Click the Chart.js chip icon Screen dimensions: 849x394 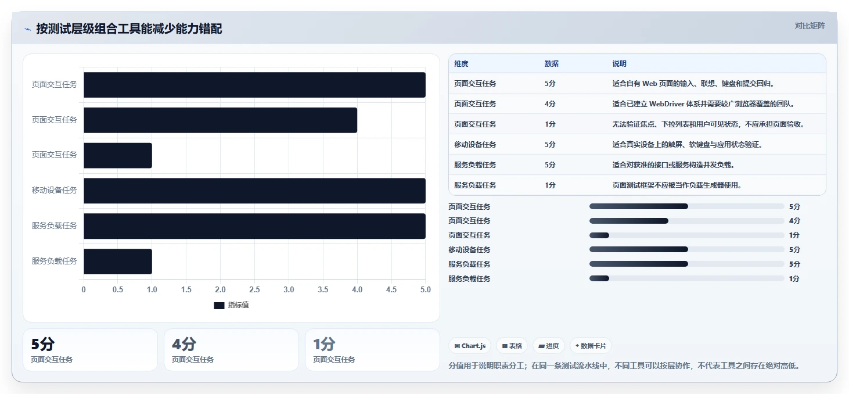457,346
